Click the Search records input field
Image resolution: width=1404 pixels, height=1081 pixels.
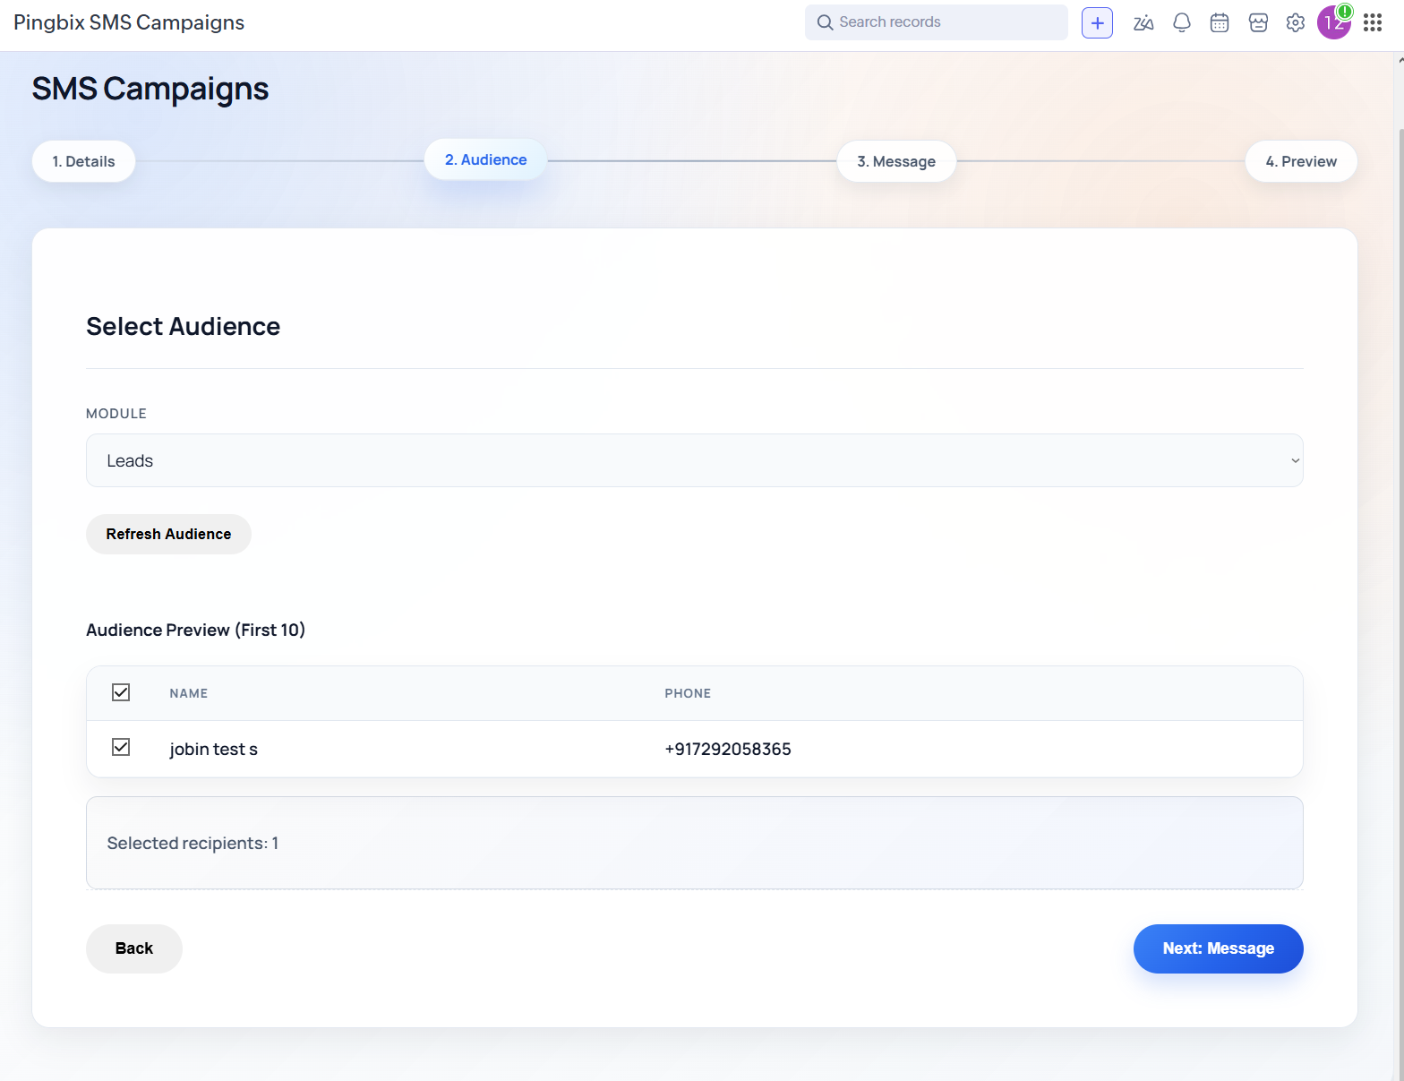(936, 22)
